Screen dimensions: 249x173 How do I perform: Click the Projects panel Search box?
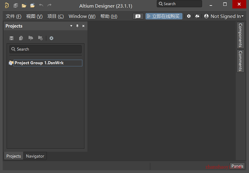[45, 49]
